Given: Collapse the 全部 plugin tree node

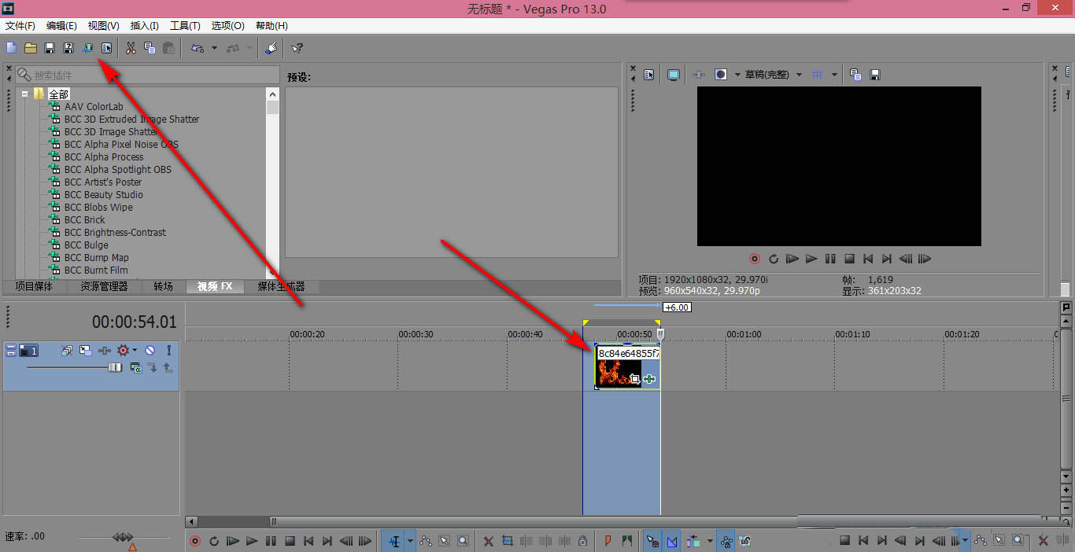Looking at the screenshot, I should point(24,94).
